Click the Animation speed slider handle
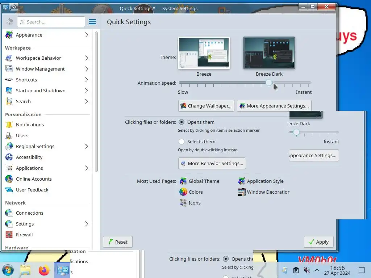This screenshot has width=371, height=278. 269,83
